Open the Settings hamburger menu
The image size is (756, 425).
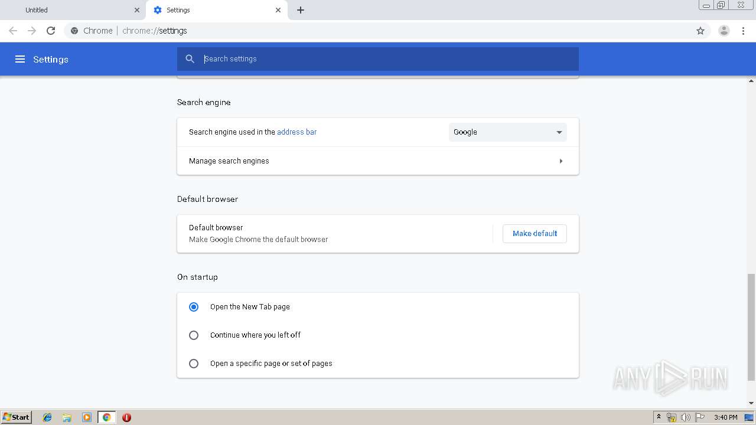(20, 59)
